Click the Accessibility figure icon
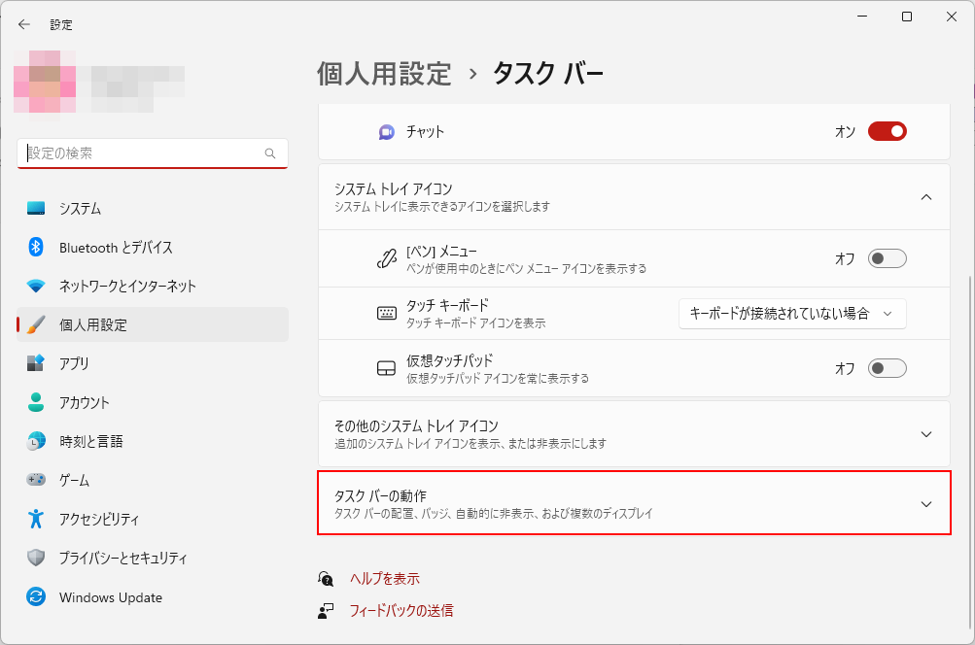 coord(36,519)
